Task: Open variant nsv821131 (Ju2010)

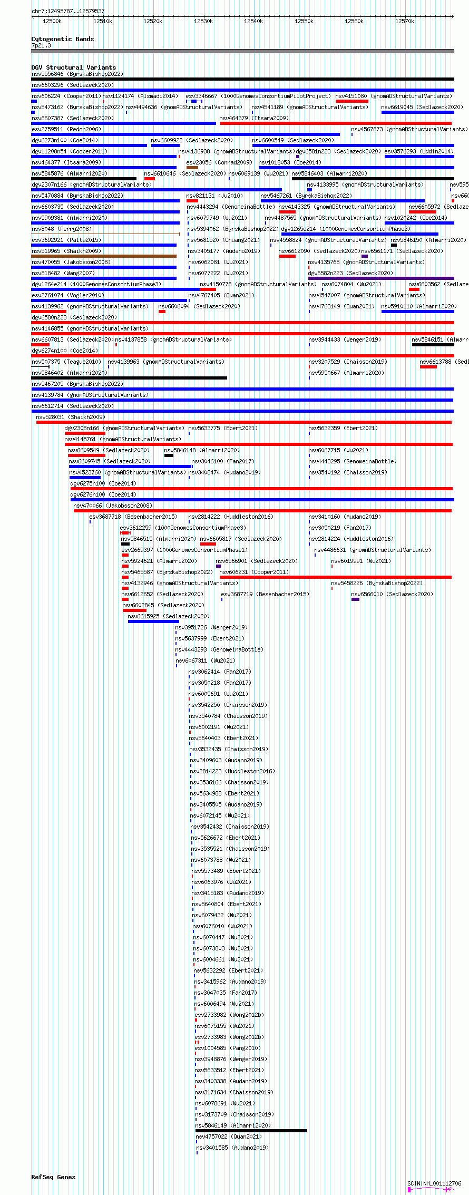Action: [x=214, y=196]
